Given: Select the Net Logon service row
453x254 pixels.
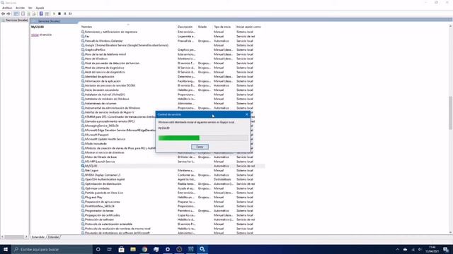Looking at the screenshot, I should pyautogui.click(x=173, y=171).
